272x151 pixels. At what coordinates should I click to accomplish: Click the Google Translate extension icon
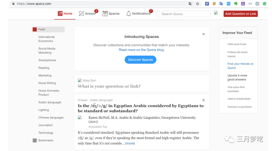[x=221, y=4]
